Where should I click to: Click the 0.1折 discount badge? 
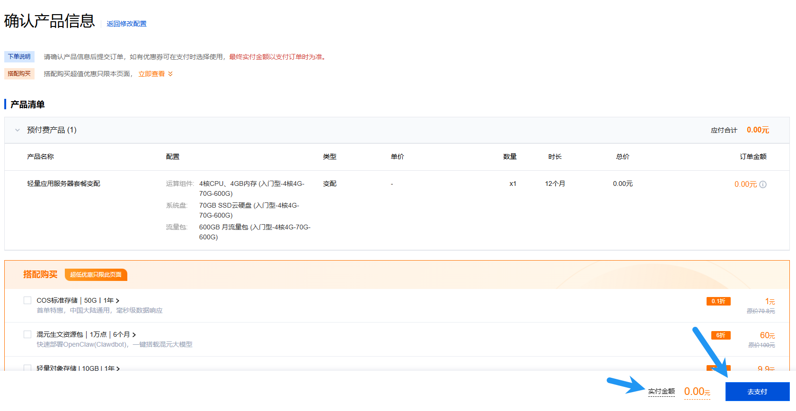point(718,301)
